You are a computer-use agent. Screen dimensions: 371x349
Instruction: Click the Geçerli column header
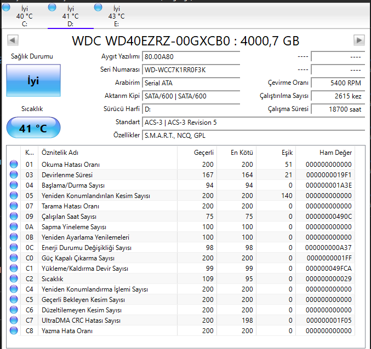(197, 153)
